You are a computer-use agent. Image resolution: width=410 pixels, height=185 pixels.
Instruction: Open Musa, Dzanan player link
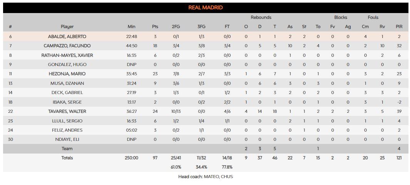(x=67, y=83)
